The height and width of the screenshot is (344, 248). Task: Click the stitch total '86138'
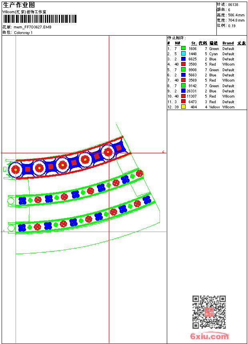tap(233, 5)
